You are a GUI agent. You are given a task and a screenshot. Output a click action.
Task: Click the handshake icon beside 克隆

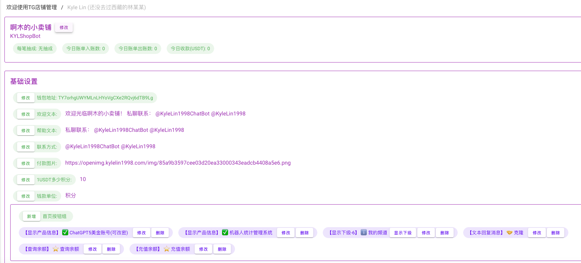510,233
